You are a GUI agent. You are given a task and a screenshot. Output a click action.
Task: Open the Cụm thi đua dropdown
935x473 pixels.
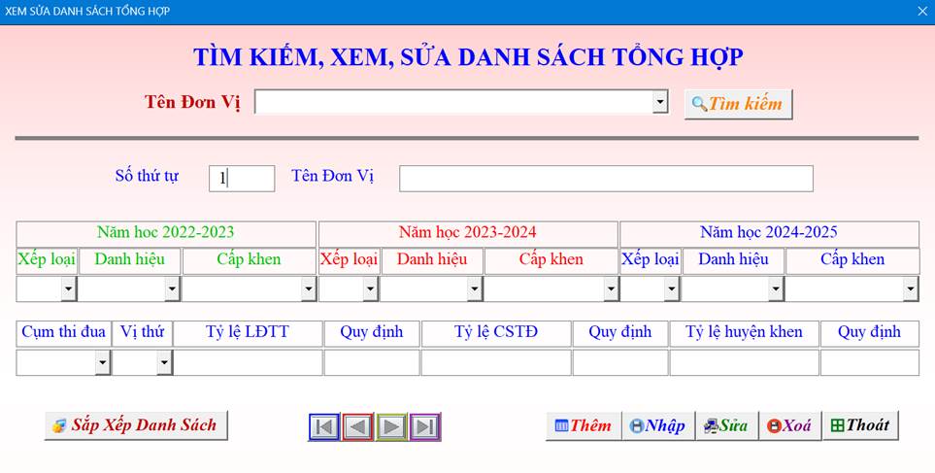click(x=102, y=363)
